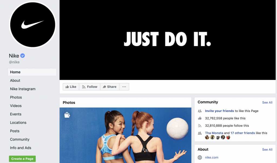Open Locations in the left sidebar
The image size is (277, 163).
tap(18, 123)
